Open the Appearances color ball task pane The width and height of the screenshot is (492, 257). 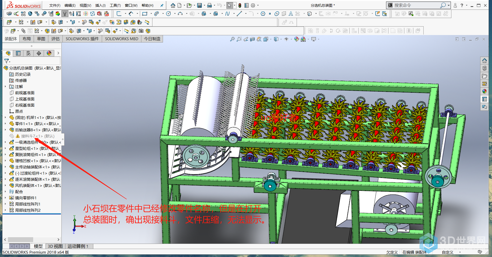[485, 91]
